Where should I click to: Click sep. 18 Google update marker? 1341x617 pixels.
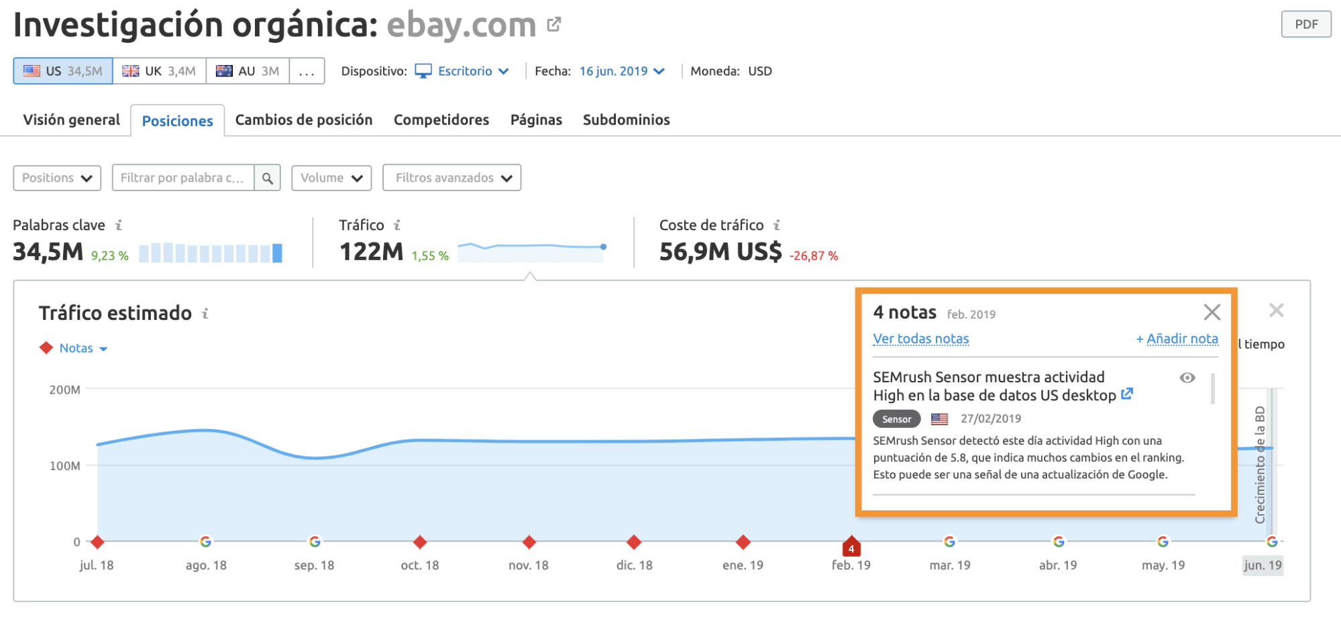coord(315,541)
